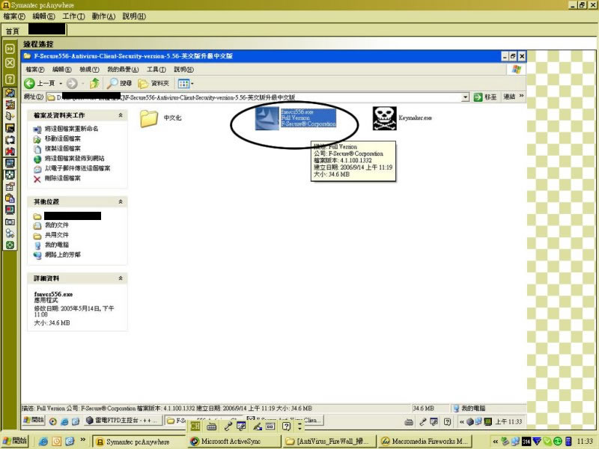Open the views button dropdown in Explorer toolbar
Viewport: 599px width, 449px height.
click(x=192, y=83)
